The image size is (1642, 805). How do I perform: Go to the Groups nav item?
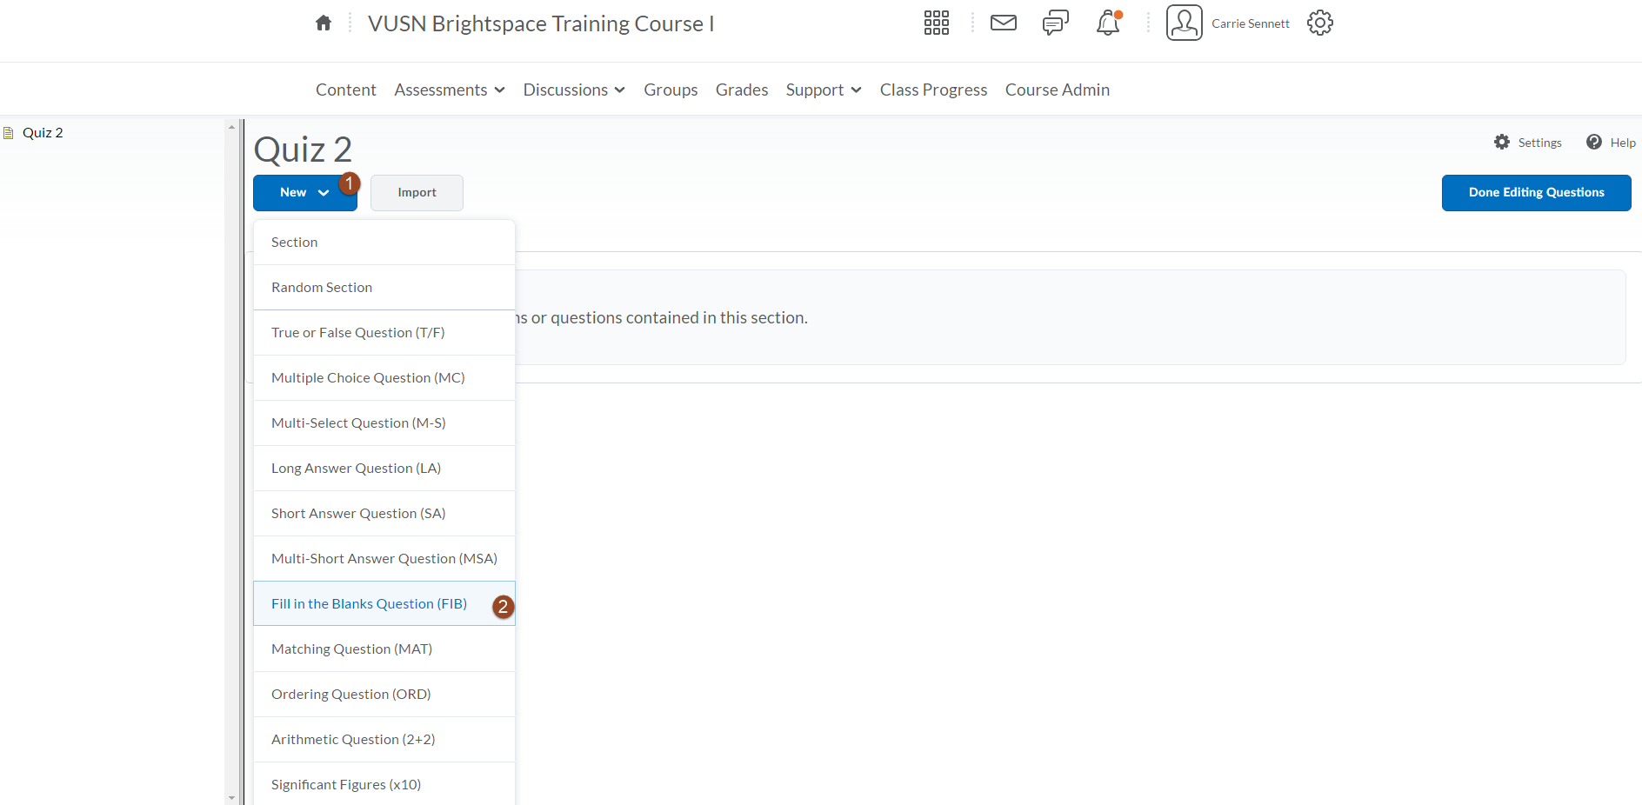(x=671, y=90)
